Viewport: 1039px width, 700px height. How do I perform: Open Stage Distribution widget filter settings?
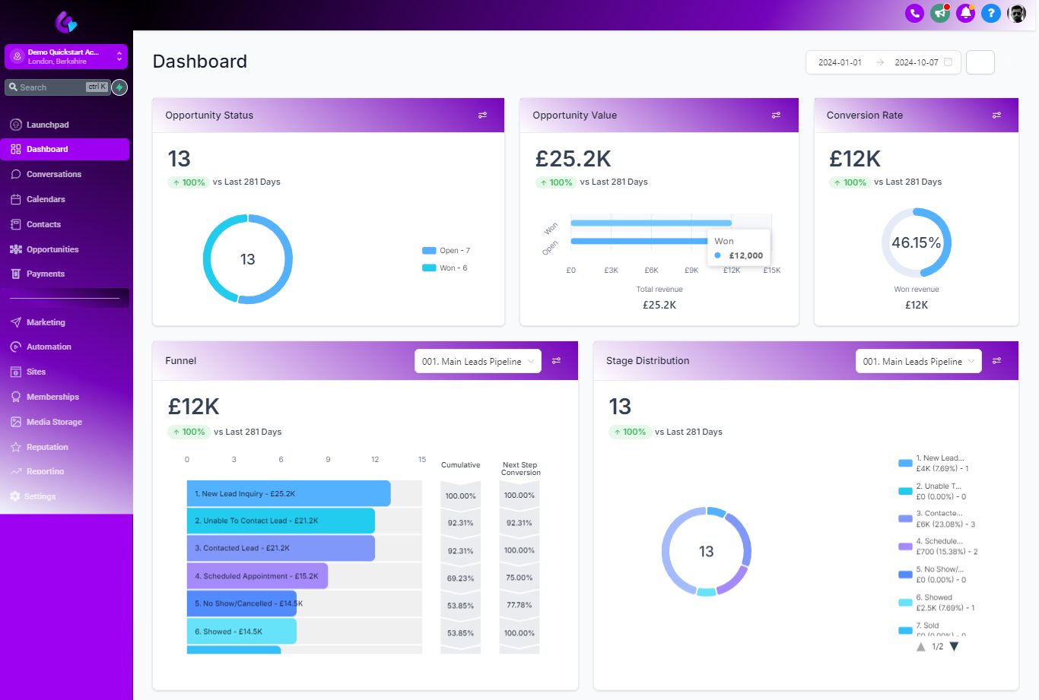[x=996, y=361]
